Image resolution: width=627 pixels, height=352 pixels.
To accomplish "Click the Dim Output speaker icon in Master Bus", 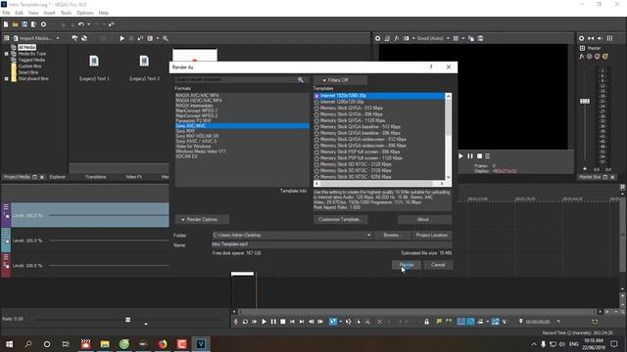I will pyautogui.click(x=601, y=38).
